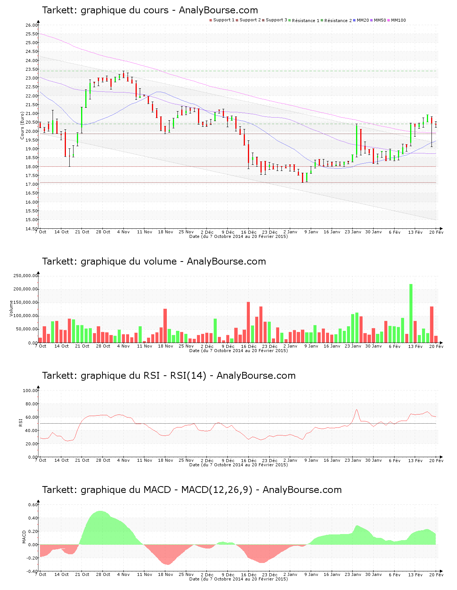Viewport: 457px width, 590px height.
Task: Click the 60.00 value on the RSI axis
Action: click(32, 417)
